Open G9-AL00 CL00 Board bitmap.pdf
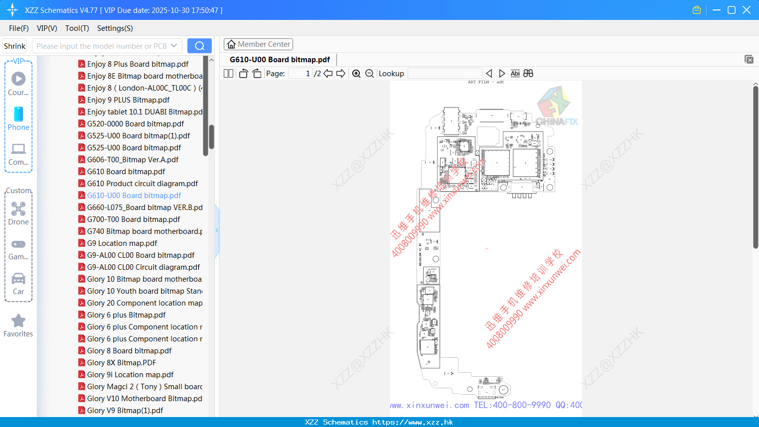The height and width of the screenshot is (427, 759). coord(141,255)
